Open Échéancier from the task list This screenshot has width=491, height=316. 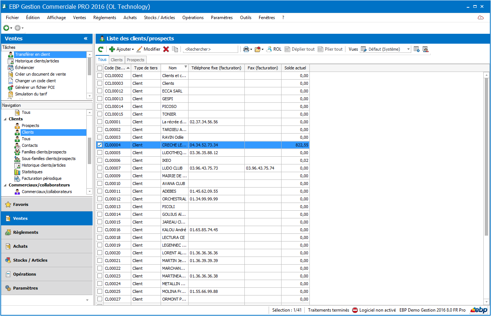pyautogui.click(x=25, y=68)
